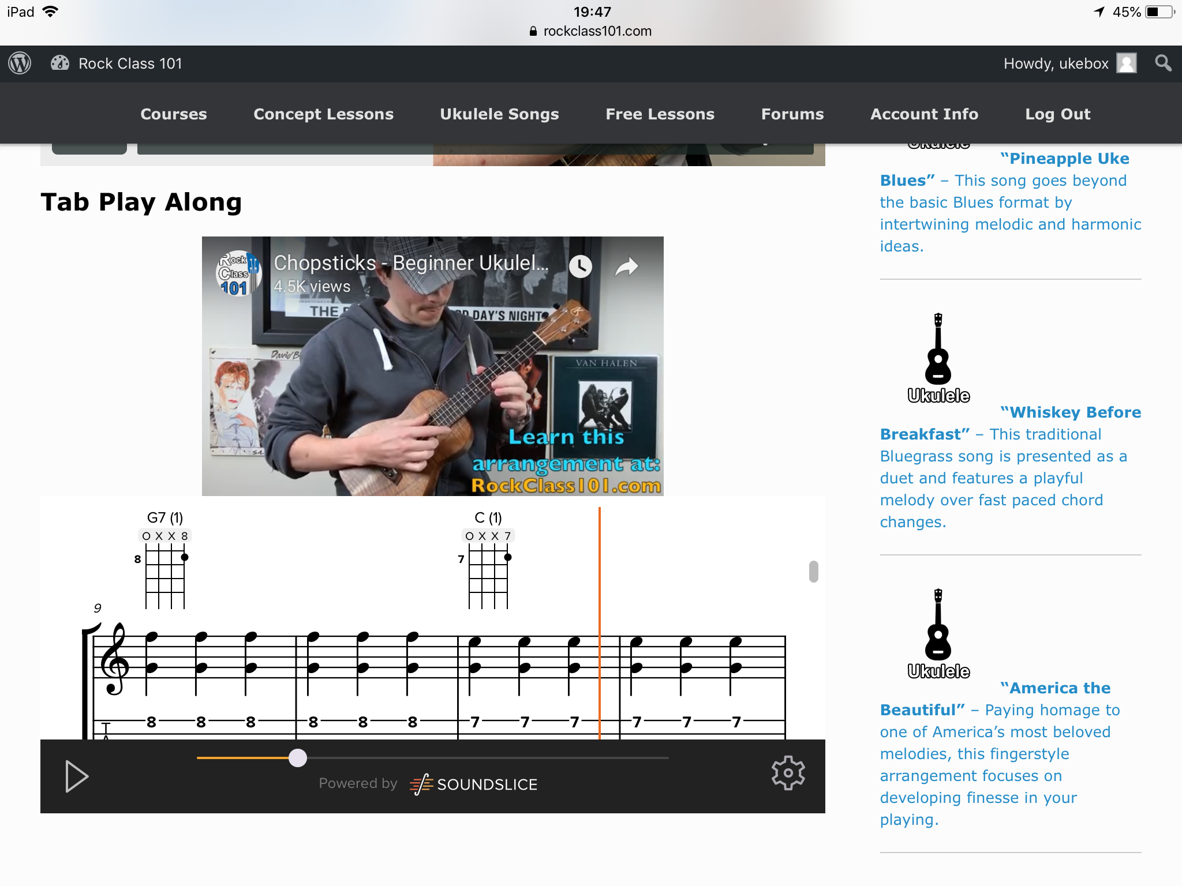Click the ukebox user avatar
The height and width of the screenshot is (886, 1182).
click(1126, 63)
